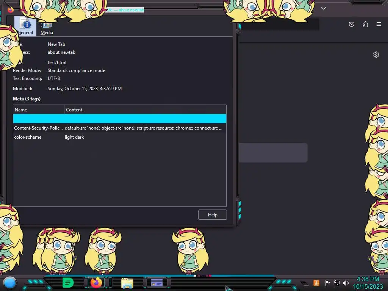Image resolution: width=388 pixels, height=291 pixels.
Task: Open the Start orb button
Action: point(10,283)
